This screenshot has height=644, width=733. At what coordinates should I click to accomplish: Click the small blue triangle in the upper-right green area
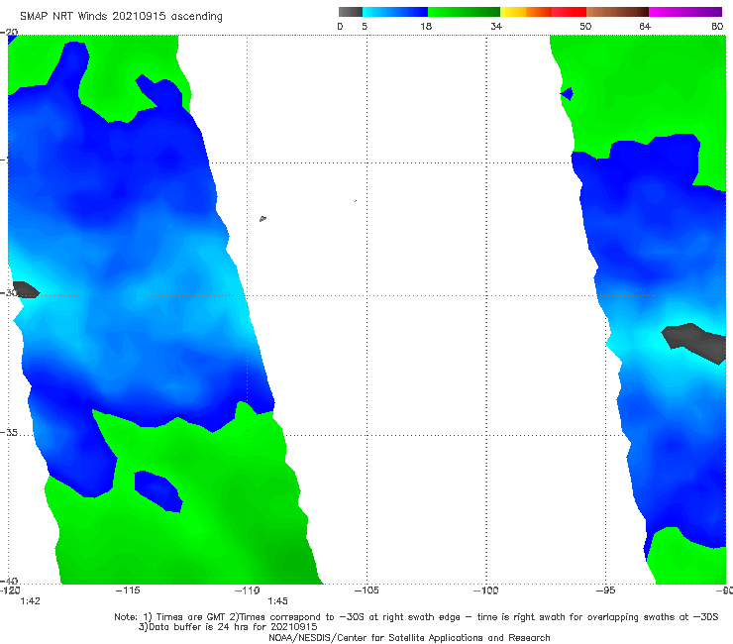567,93
